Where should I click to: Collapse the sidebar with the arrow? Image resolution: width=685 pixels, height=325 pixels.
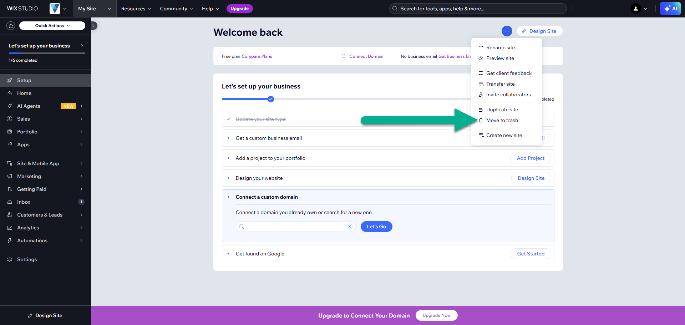94,26
